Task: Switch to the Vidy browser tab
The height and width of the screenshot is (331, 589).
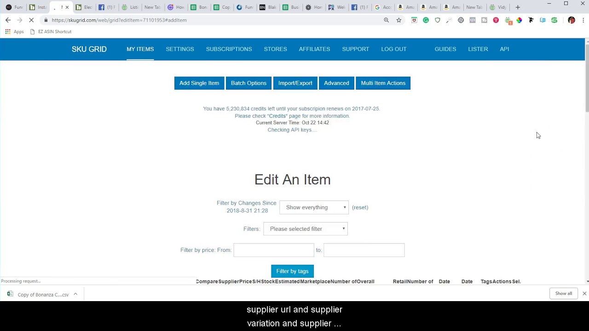Action: tap(497, 7)
